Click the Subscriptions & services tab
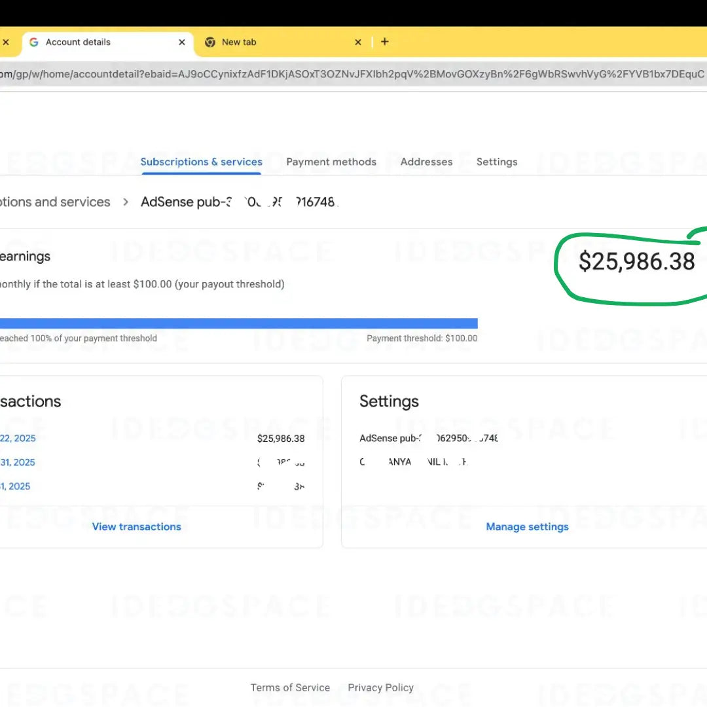 (201, 162)
